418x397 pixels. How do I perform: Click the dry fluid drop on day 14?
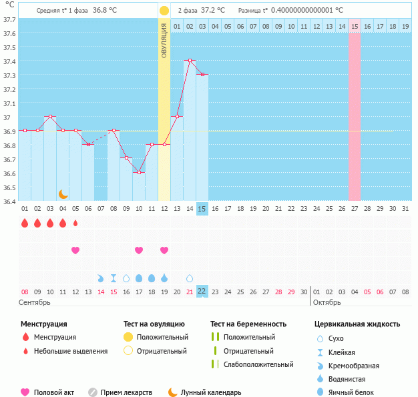pos(190,278)
